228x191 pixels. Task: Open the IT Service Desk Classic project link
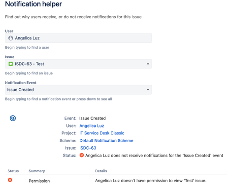(102, 133)
